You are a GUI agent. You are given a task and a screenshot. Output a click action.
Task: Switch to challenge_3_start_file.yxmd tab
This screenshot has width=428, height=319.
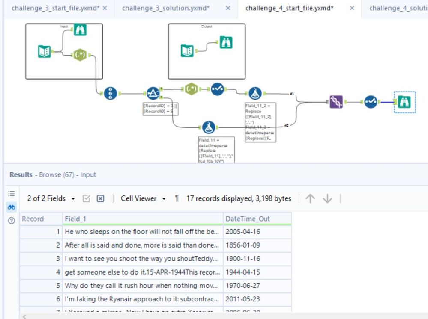[x=55, y=8]
